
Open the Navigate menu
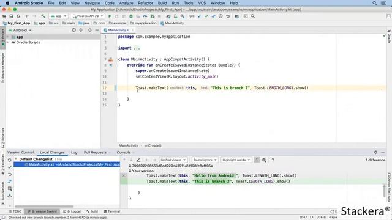point(92,3)
